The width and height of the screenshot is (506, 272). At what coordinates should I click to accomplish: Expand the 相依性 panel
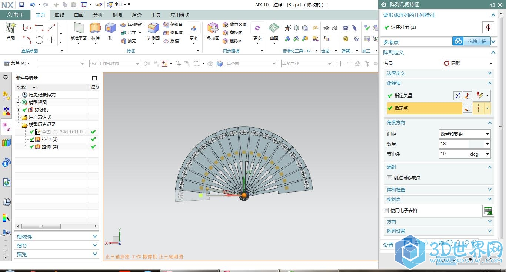pyautogui.click(x=56, y=237)
